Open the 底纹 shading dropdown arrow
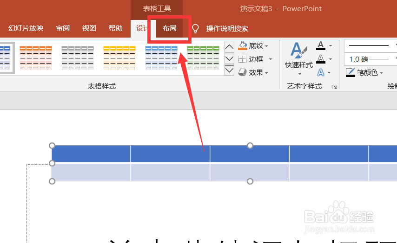 point(266,46)
